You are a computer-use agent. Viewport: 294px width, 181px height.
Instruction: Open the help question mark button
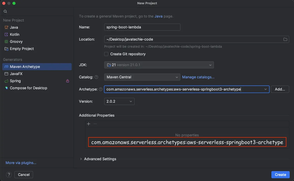tap(9, 175)
